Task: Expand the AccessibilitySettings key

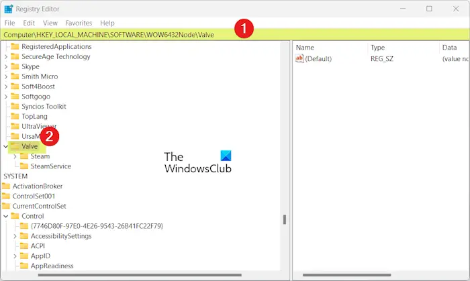Action: click(x=15, y=236)
